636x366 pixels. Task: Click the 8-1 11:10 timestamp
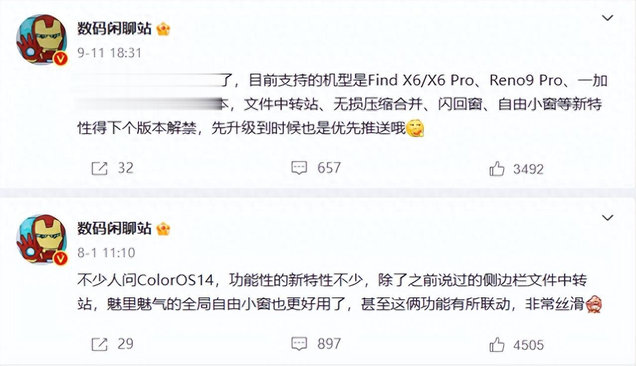tap(106, 253)
